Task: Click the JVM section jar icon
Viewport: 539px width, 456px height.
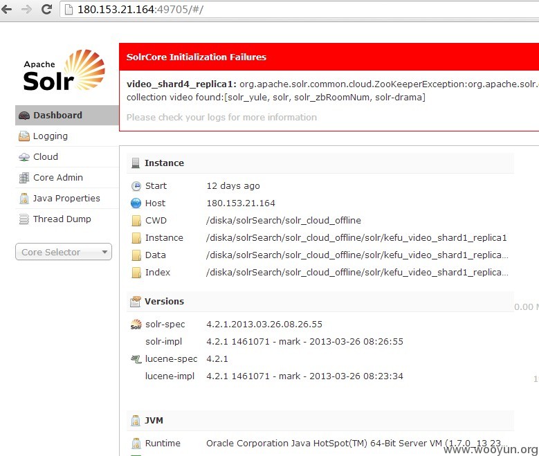Action: [136, 420]
